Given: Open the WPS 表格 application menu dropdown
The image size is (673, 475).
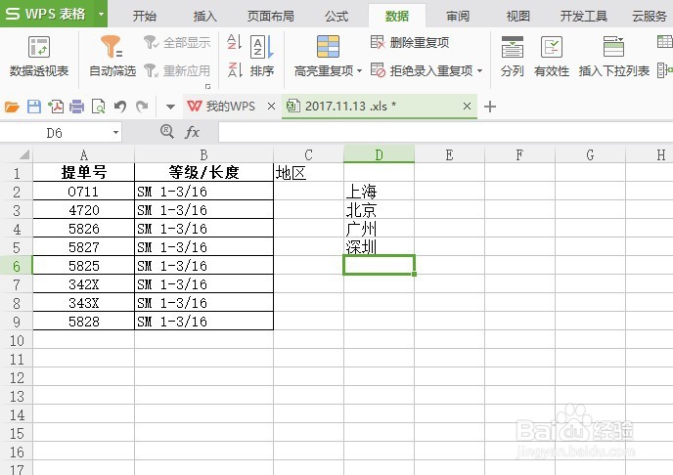Looking at the screenshot, I should (102, 14).
